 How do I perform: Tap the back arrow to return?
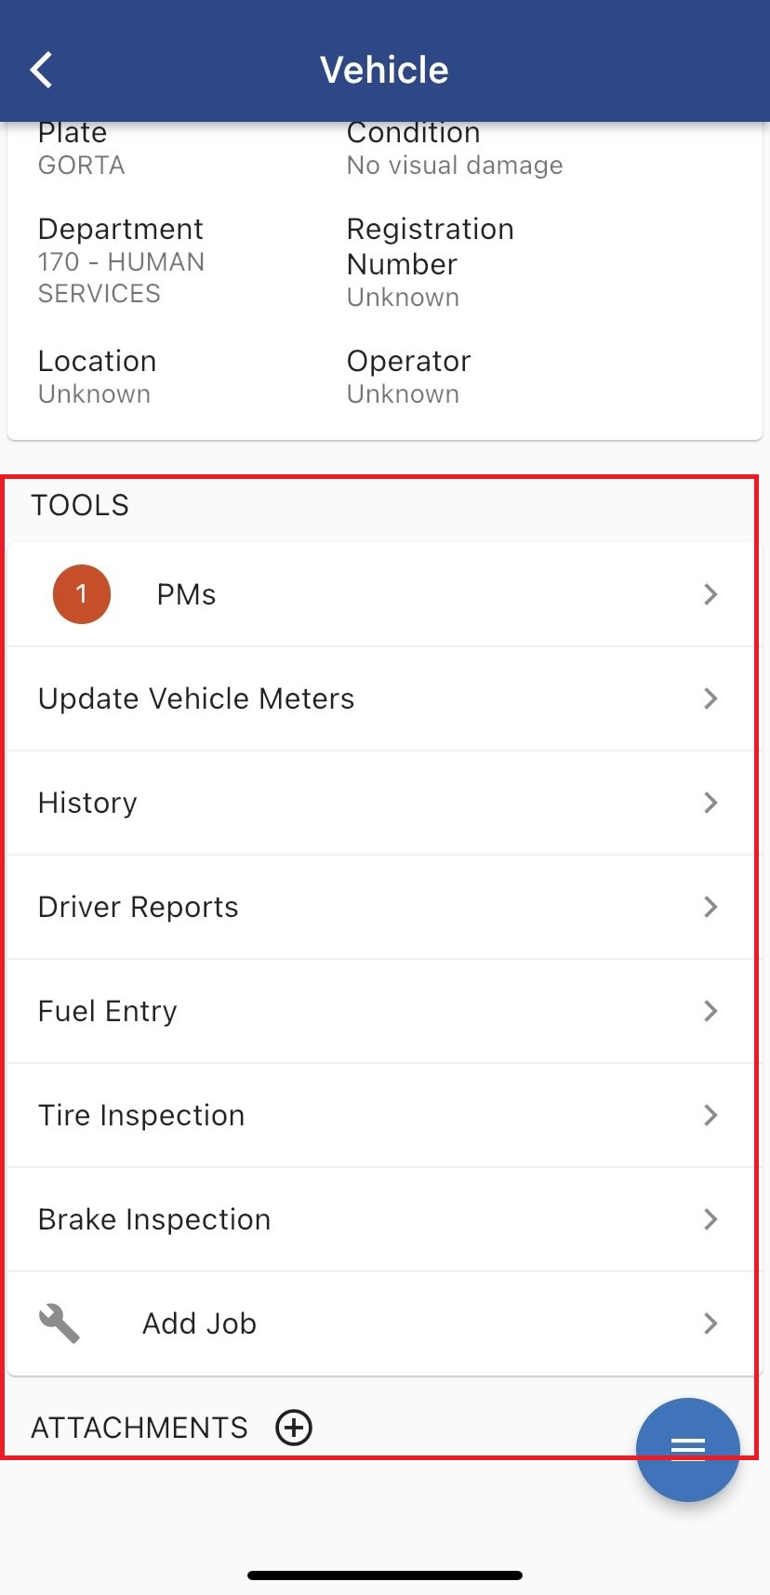41,69
